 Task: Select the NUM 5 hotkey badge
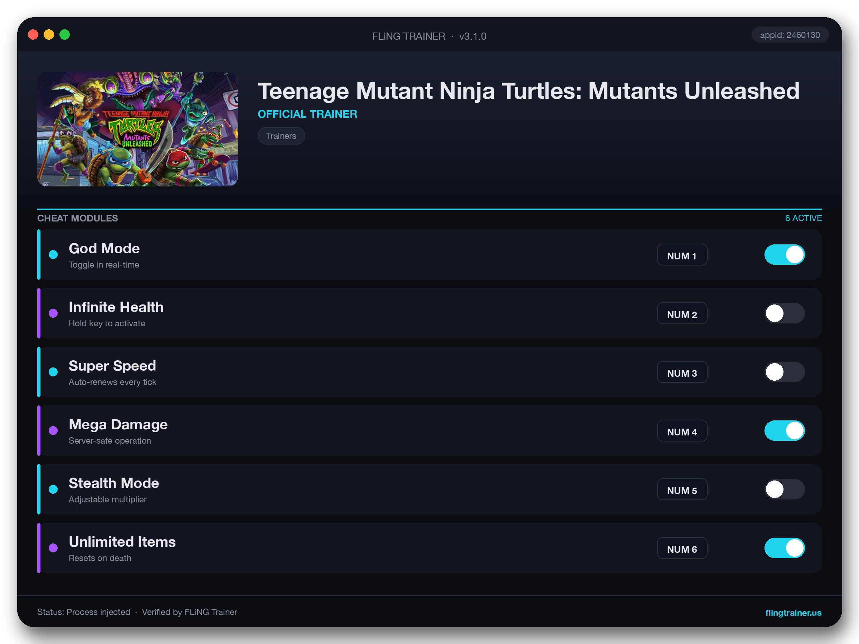[682, 489]
